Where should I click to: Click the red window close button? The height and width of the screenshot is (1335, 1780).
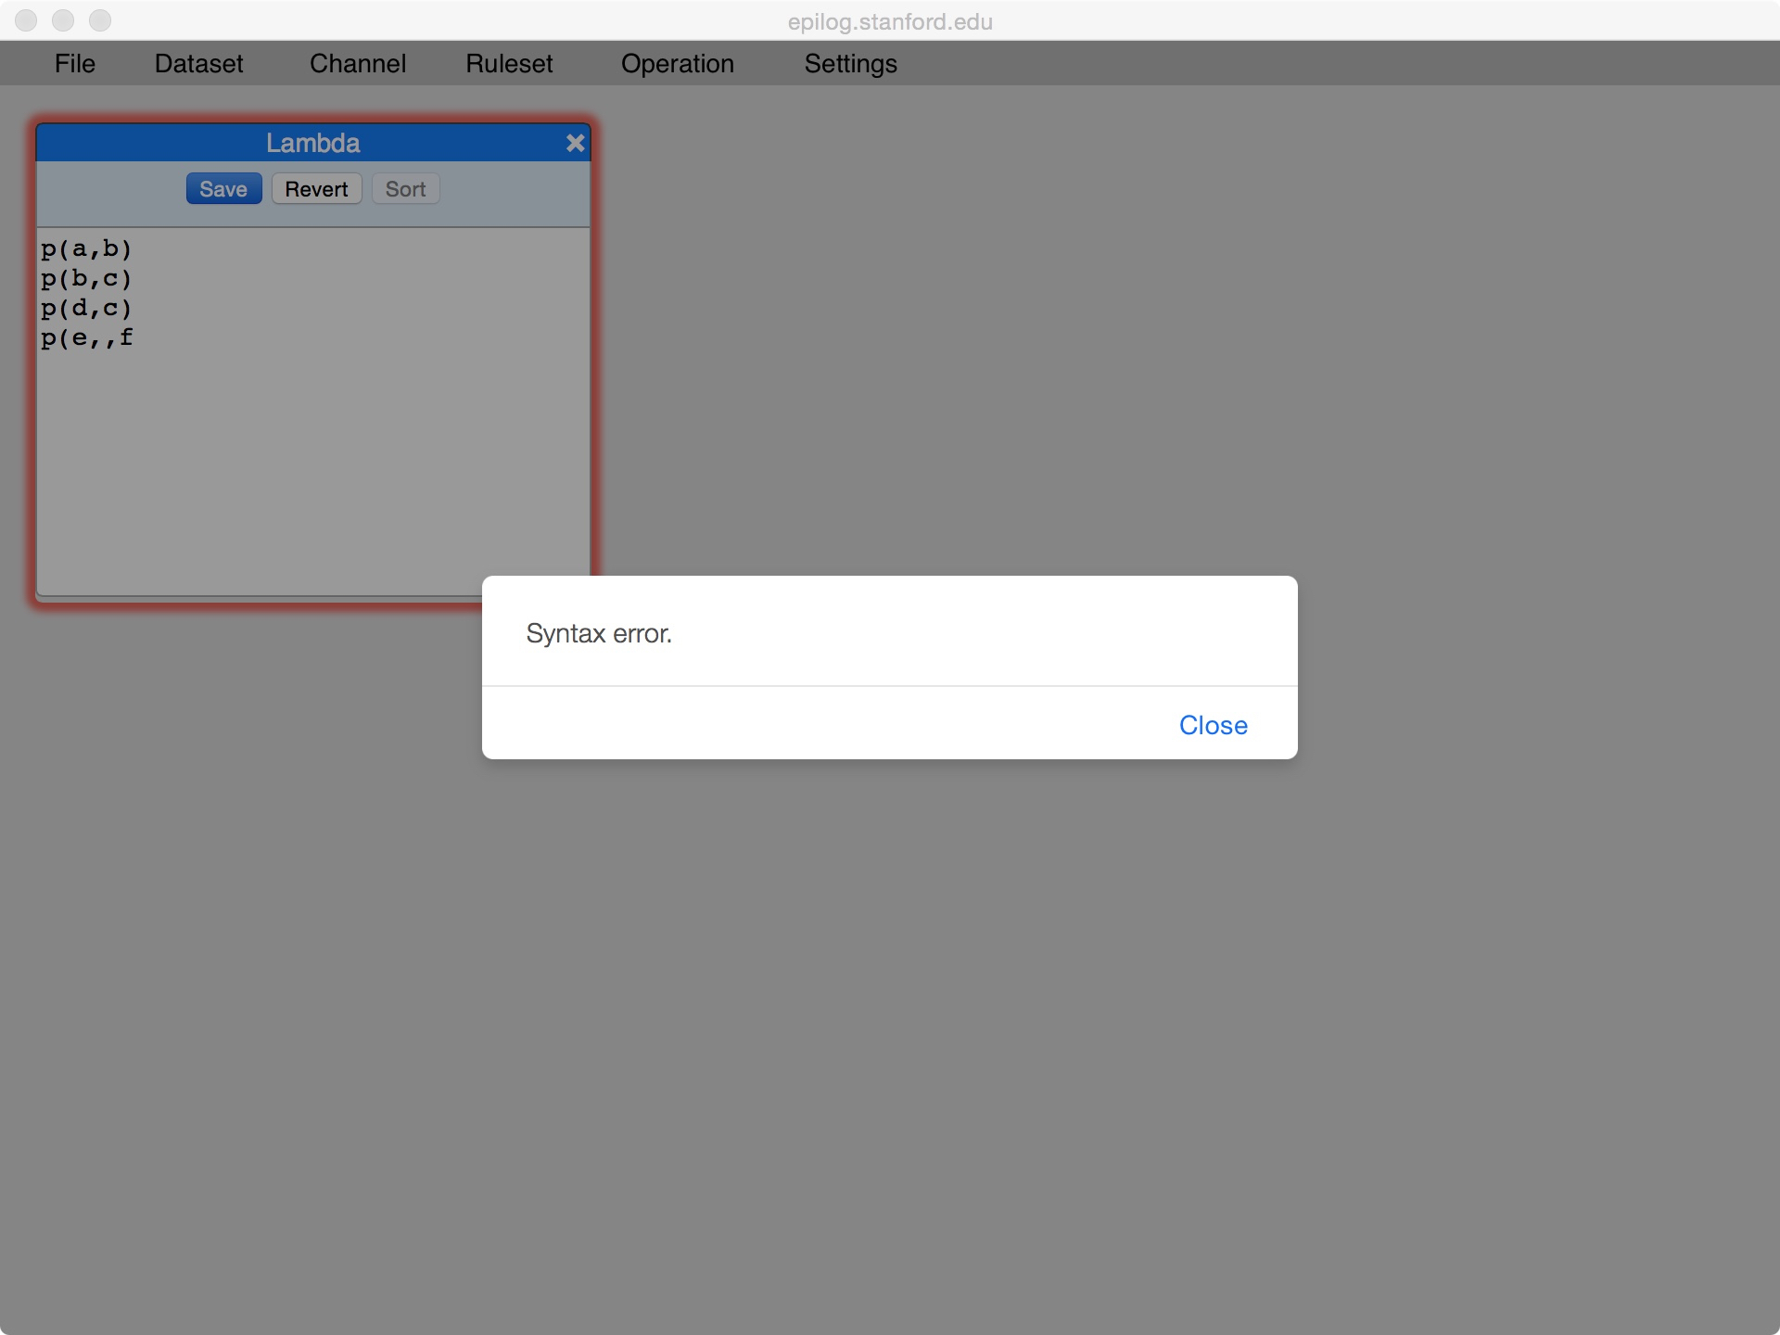tap(26, 20)
